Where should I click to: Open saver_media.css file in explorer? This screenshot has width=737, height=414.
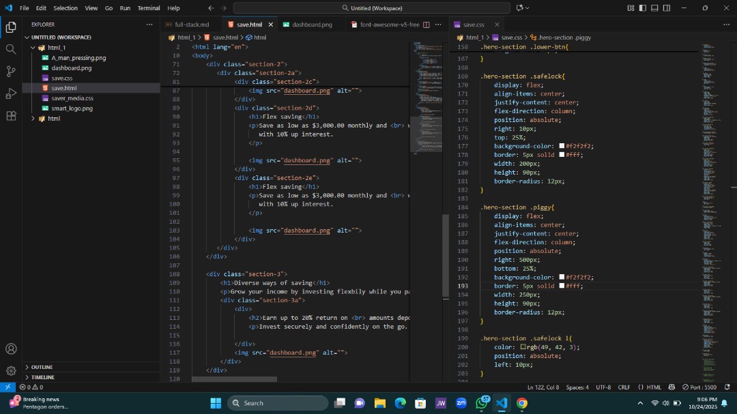click(x=72, y=98)
